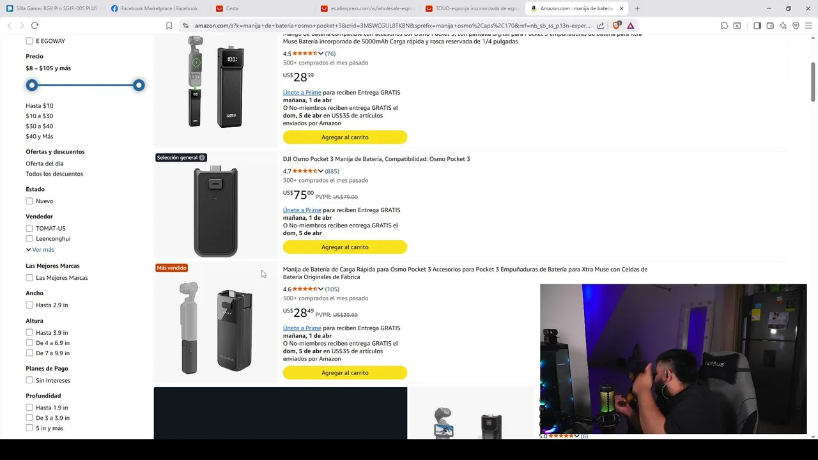This screenshot has width=818, height=460.
Task: Click the bookmark icon beside the address bar
Action: pos(169,26)
